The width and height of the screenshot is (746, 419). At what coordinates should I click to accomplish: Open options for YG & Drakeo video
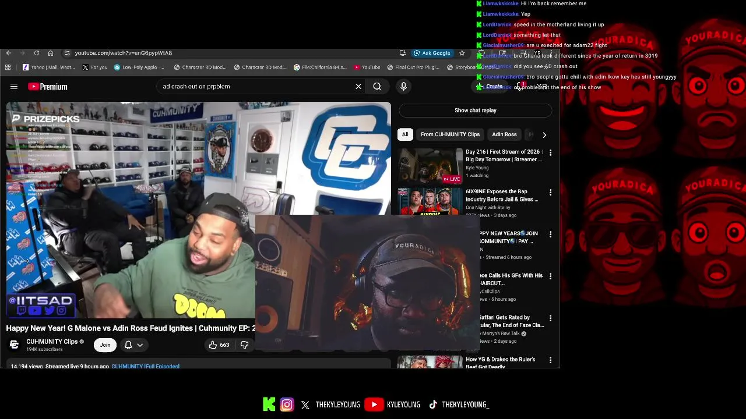[x=550, y=360]
